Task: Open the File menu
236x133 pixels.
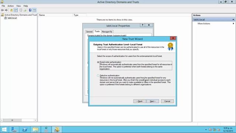Action: coord(3,6)
